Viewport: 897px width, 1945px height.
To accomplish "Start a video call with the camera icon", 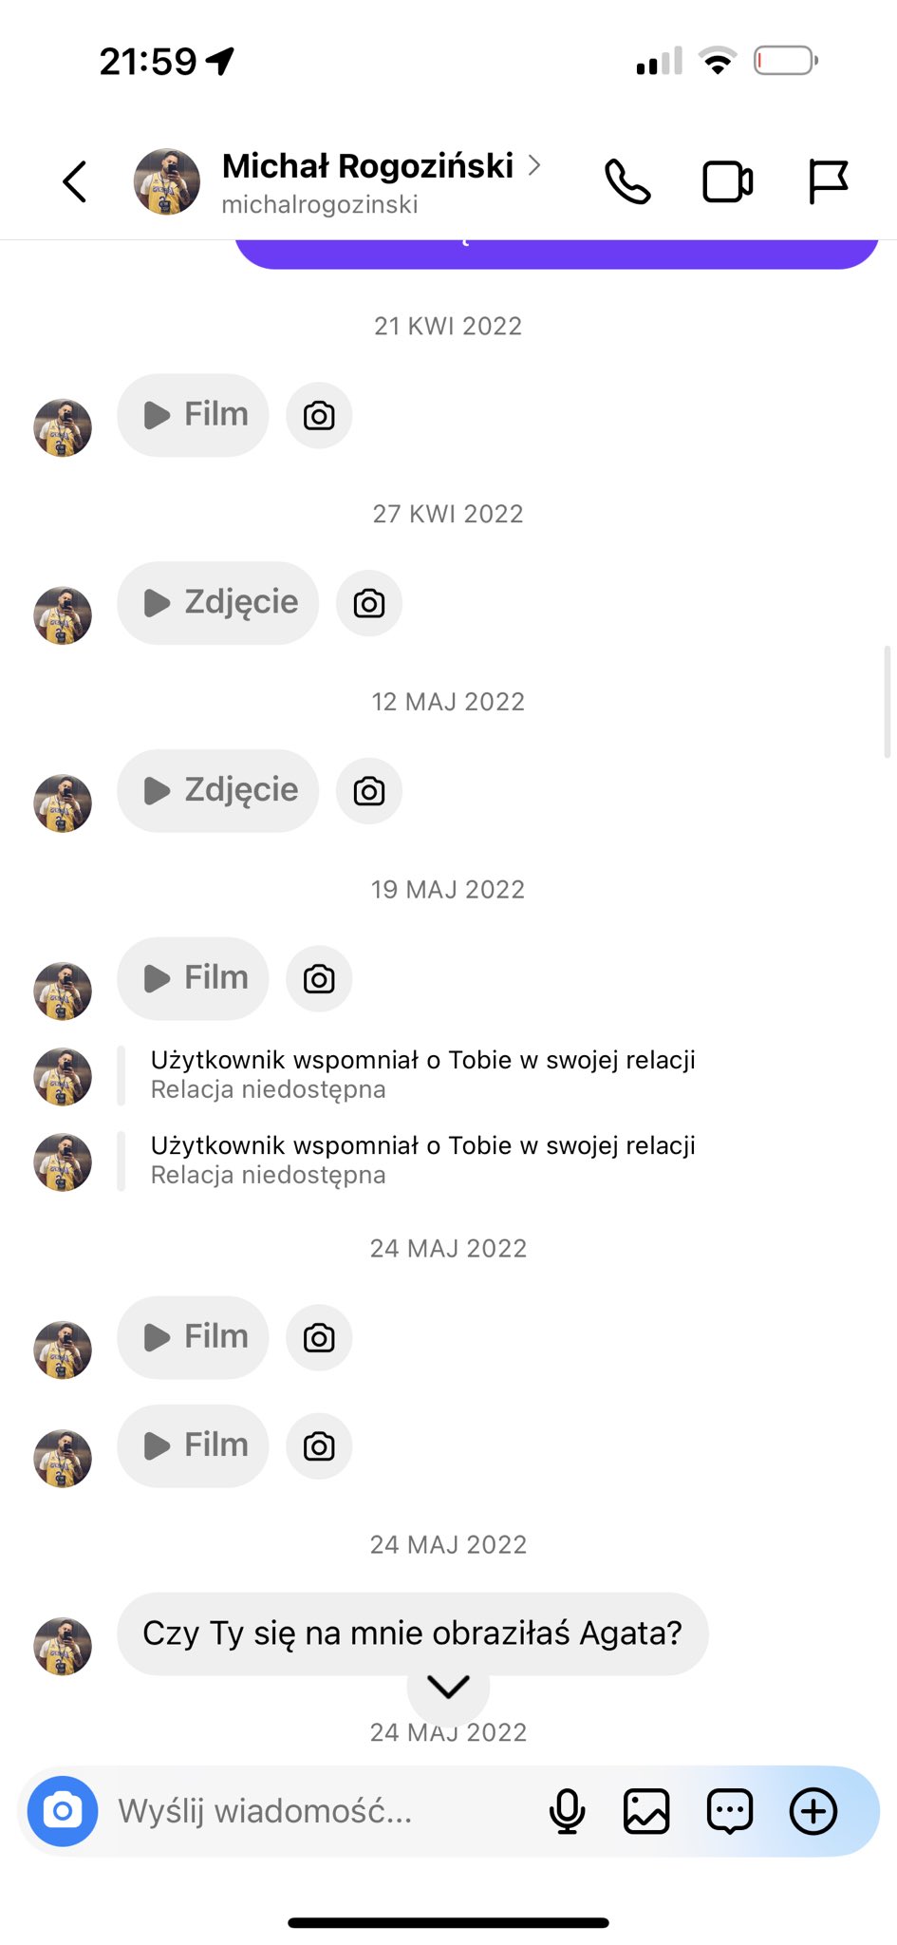I will [x=727, y=181].
